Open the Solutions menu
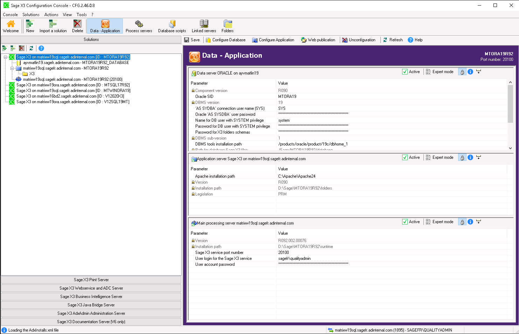 [31, 15]
